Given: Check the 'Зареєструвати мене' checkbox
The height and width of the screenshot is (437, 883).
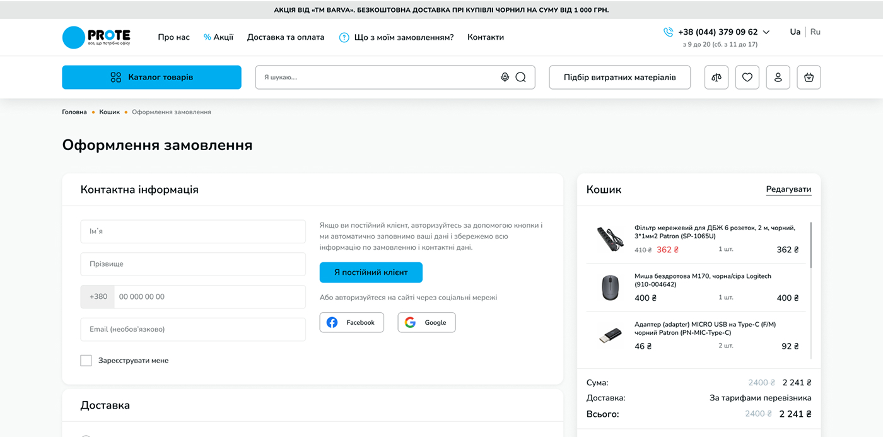Looking at the screenshot, I should 86,361.
